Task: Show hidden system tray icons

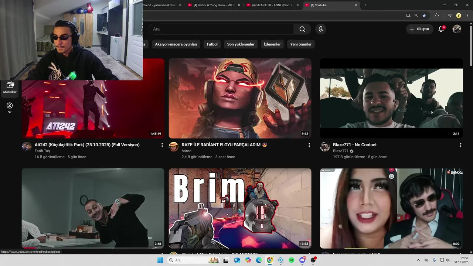Action: (418, 260)
